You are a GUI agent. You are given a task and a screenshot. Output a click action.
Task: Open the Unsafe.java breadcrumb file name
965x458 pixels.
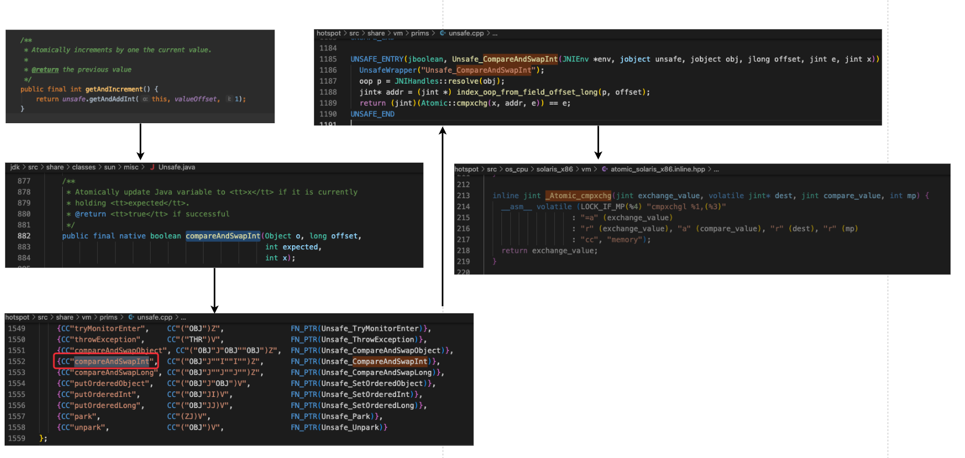177,167
